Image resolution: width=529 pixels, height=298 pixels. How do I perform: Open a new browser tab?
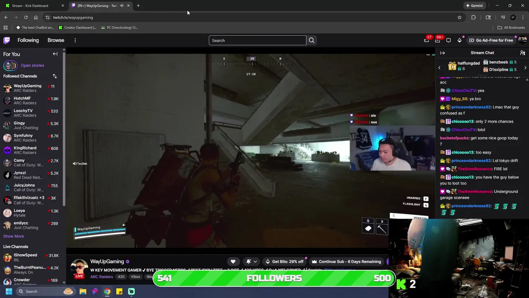click(138, 6)
